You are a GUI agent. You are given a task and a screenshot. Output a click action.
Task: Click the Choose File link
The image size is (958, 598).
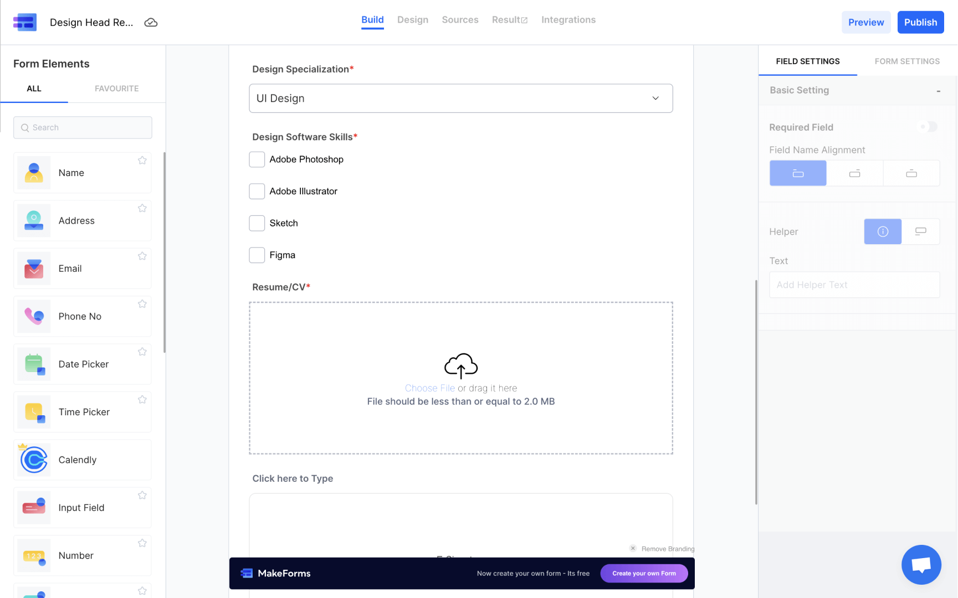coord(429,388)
